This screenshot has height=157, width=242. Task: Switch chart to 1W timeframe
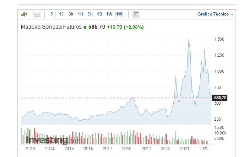109,14
